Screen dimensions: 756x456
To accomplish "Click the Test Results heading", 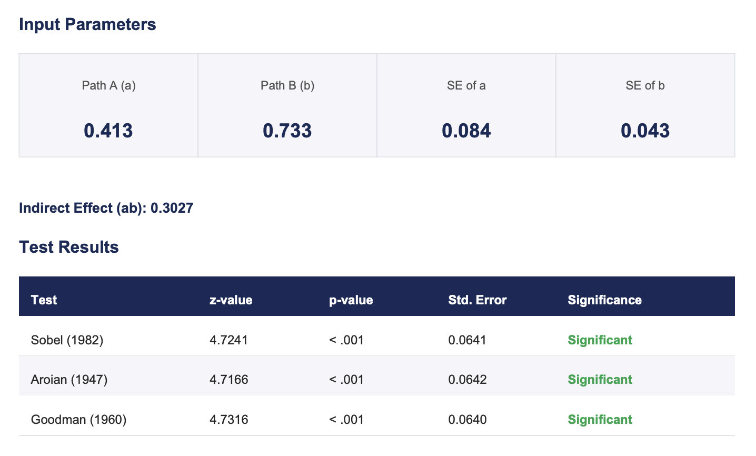I will pos(68,247).
